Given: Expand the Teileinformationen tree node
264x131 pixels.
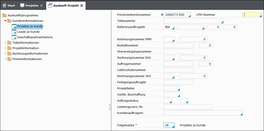Looking at the screenshot, I should (x=6, y=43).
